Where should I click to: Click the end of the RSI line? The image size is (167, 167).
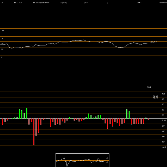point(148,43)
